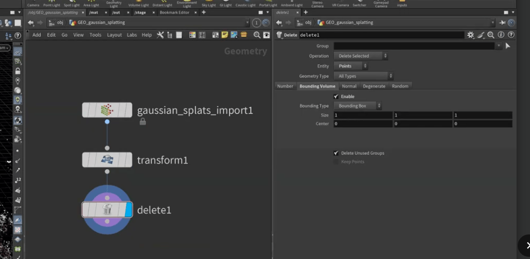Toggle the Enable bounding volume checkbox
This screenshot has width=530, height=259.
336,97
